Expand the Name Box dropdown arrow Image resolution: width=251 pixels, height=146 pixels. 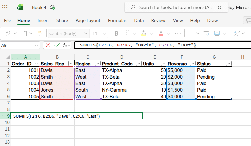(x=36, y=45)
